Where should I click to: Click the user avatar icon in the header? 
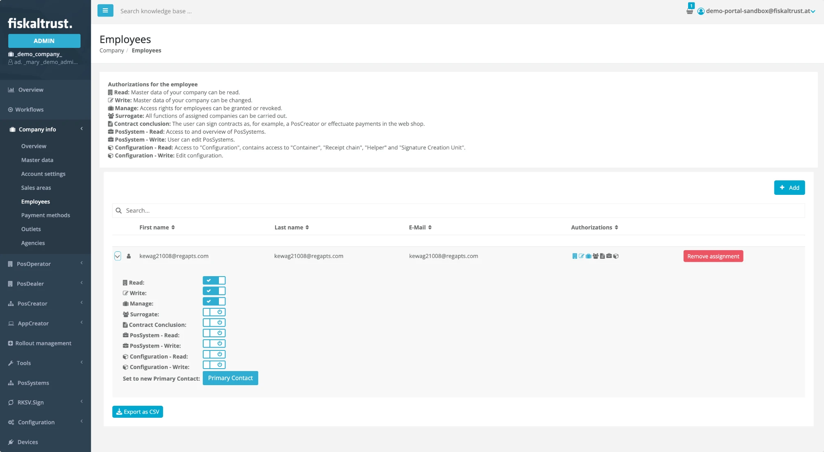(x=701, y=11)
